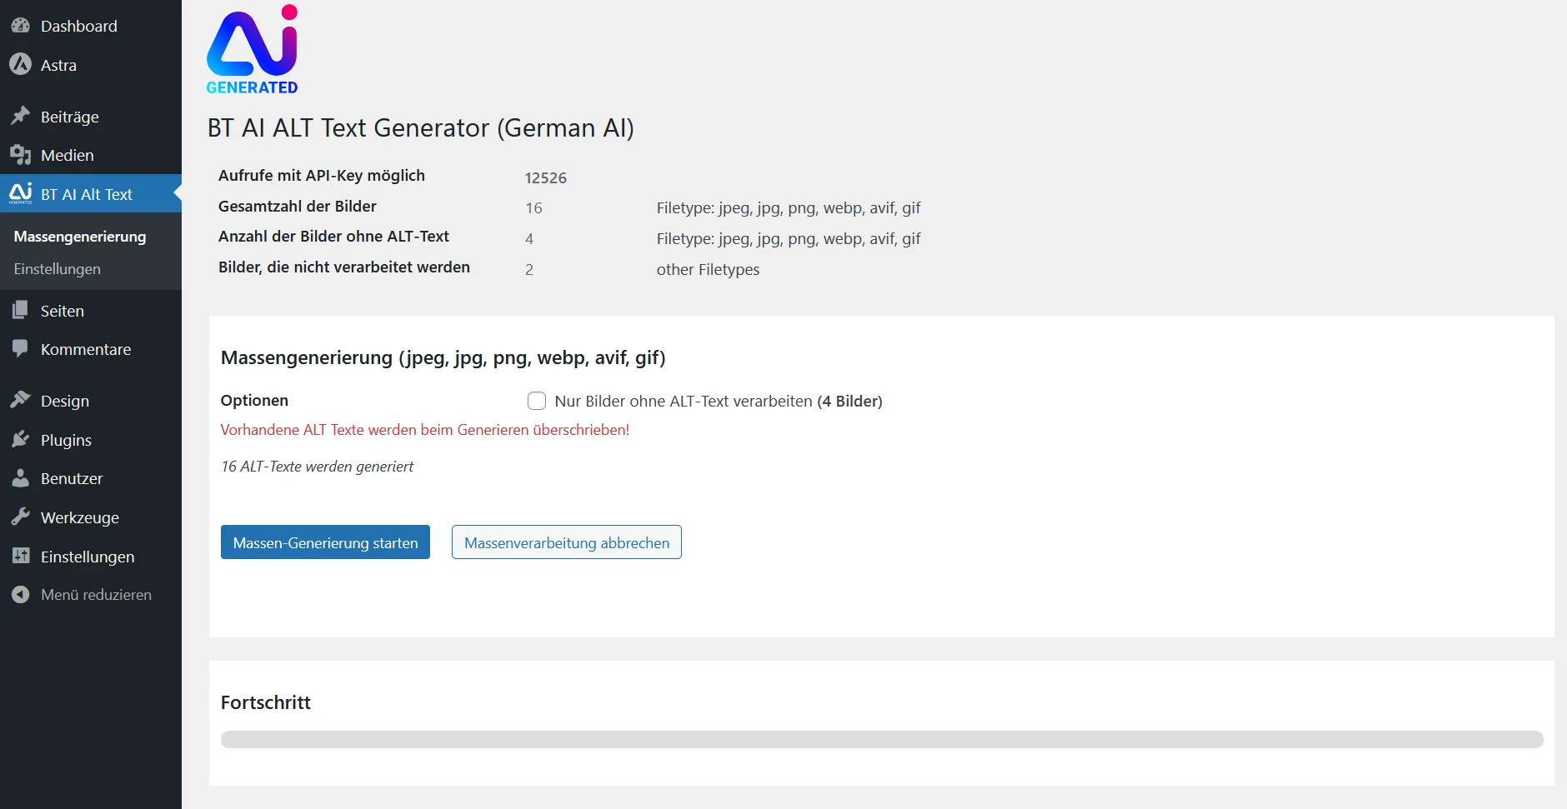
Task: Open the Dashboard from the sidebar
Action: 20,26
